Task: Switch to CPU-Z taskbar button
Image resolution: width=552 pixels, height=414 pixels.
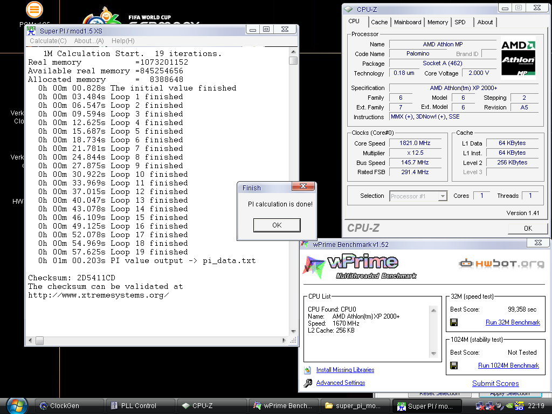Action: coord(212,406)
